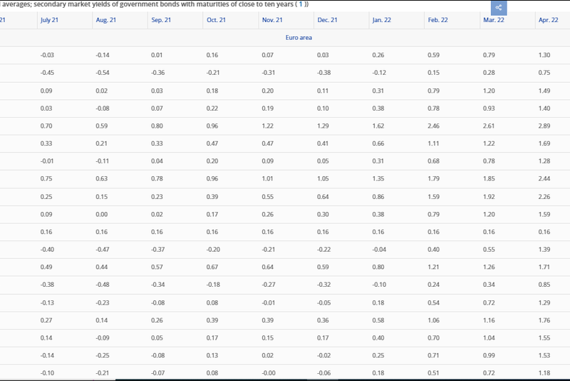Select the Aug. 21 column header
This screenshot has height=381, width=570.
105,20
